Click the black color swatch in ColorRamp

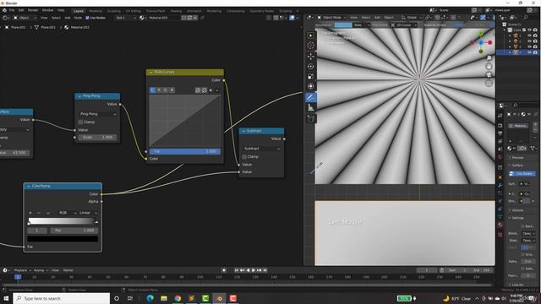point(63,238)
